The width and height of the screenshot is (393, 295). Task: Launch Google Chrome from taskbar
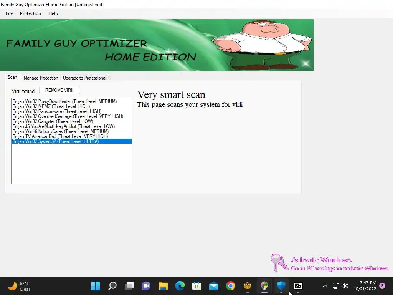[231, 286]
